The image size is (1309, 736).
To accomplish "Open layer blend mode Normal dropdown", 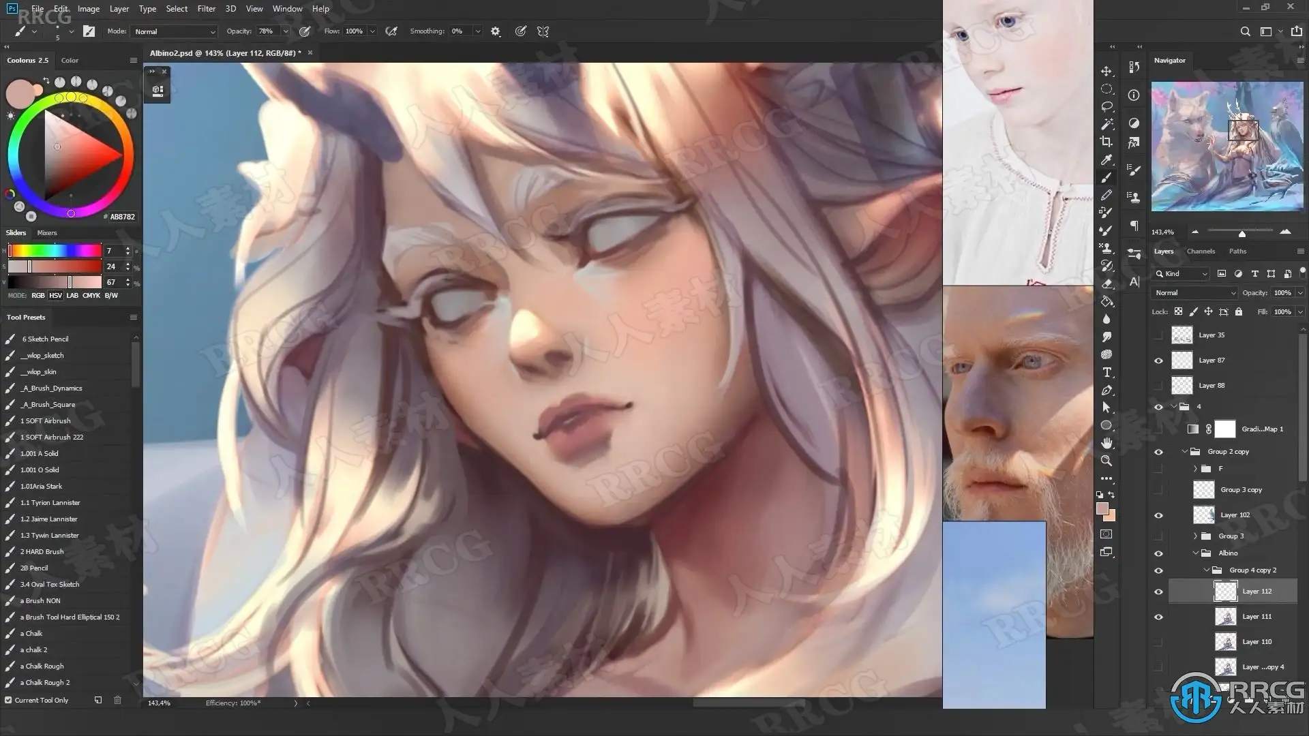I will pos(1194,292).
